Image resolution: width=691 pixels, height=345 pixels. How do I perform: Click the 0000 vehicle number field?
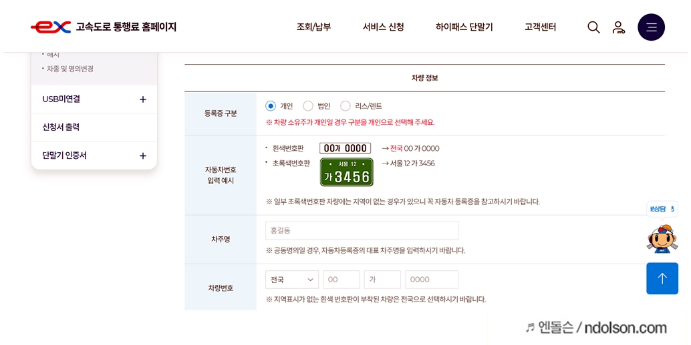pyautogui.click(x=432, y=280)
